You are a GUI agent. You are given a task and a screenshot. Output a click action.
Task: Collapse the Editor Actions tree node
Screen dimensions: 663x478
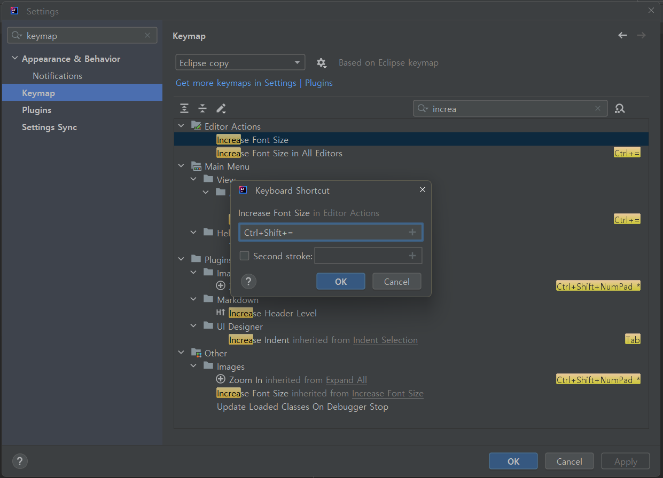[181, 126]
